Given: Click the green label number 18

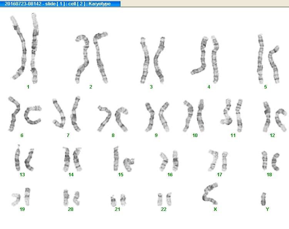Looking at the screenshot, I should click(269, 174).
